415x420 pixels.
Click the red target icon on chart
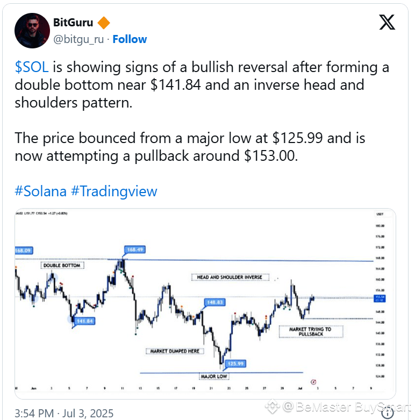(313, 382)
